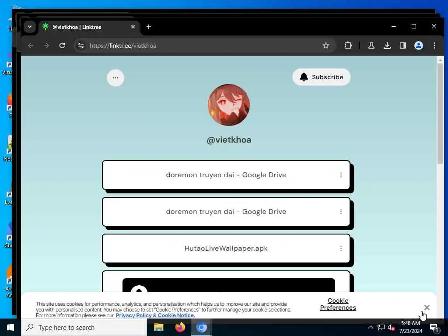Subscribe to @vietkhoa
448x336 pixels.
(x=322, y=77)
